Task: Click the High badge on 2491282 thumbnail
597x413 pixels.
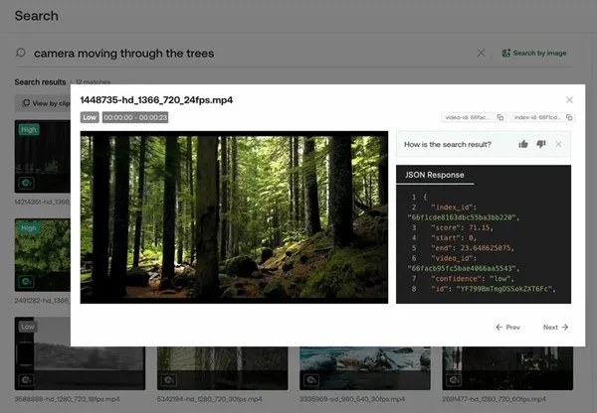Action: coord(29,228)
